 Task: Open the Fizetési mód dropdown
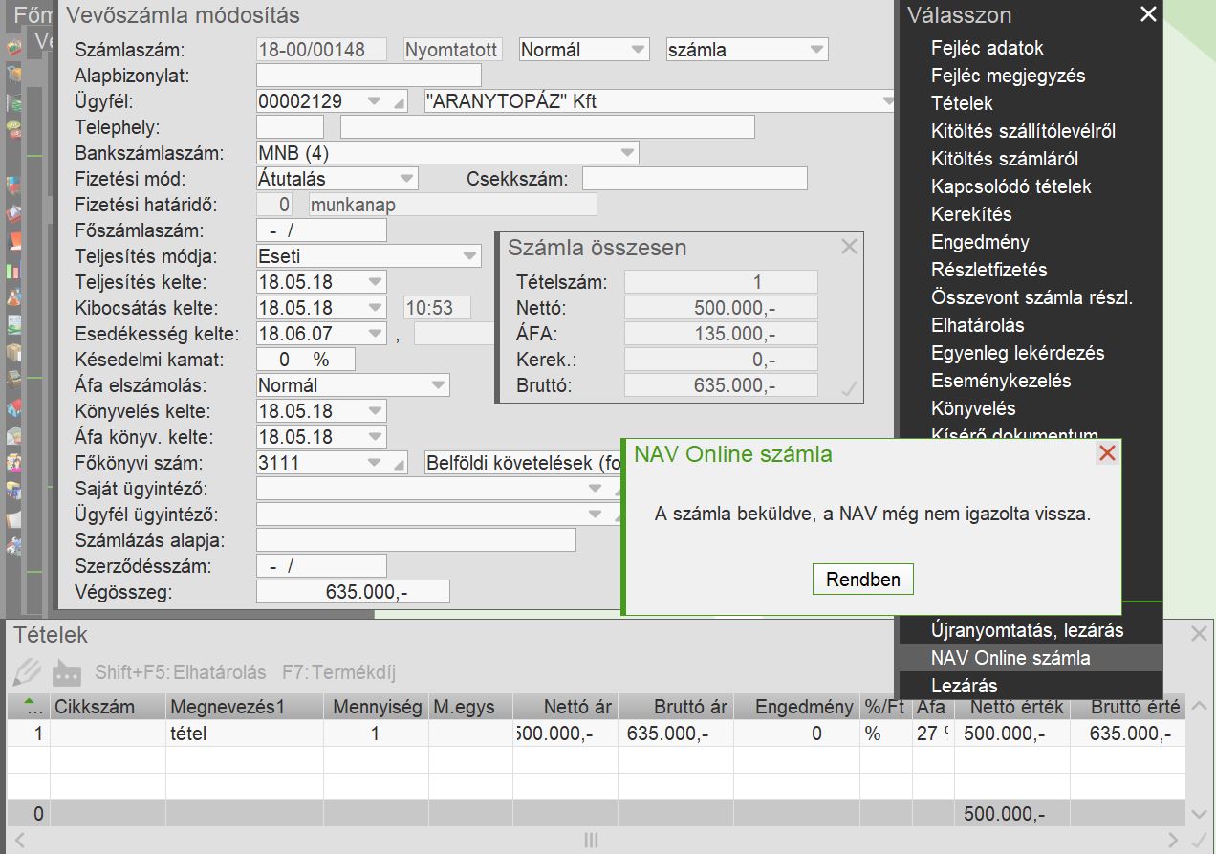(406, 179)
